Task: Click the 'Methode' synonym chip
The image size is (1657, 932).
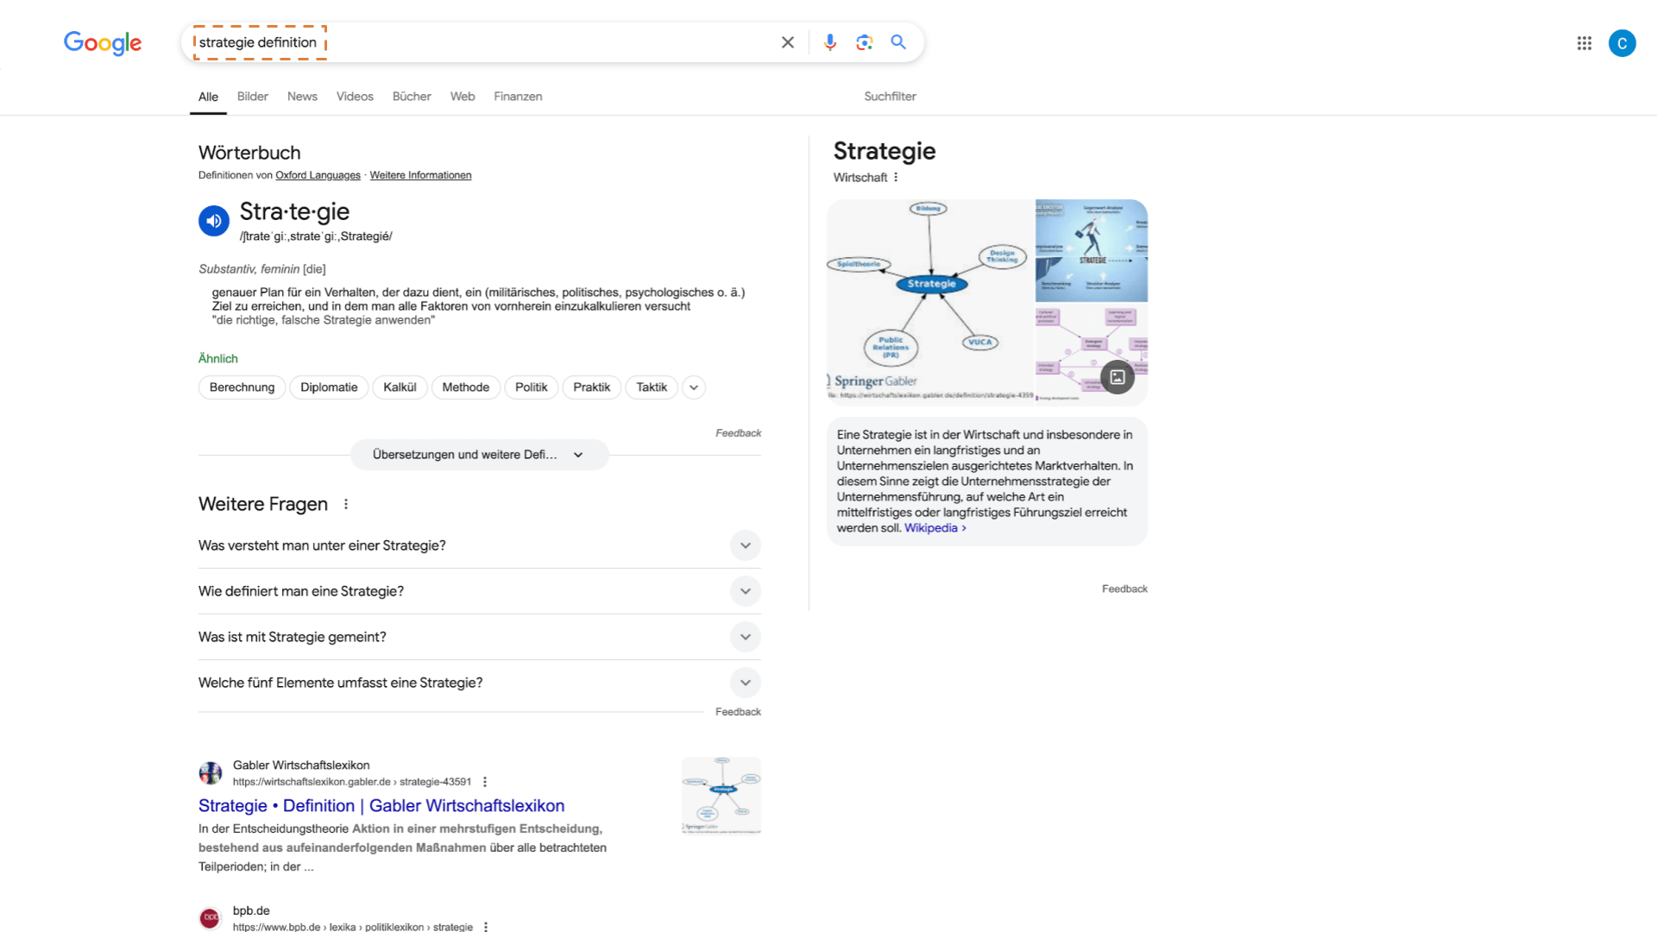Action: pos(465,387)
